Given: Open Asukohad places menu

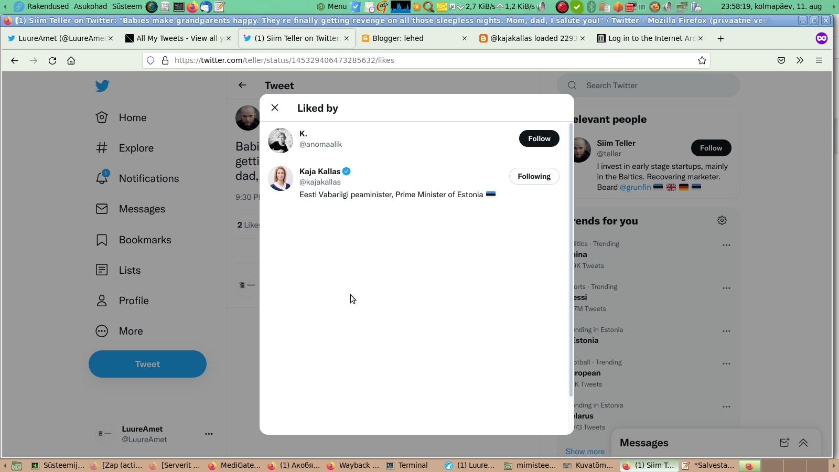Looking at the screenshot, I should [x=90, y=6].
